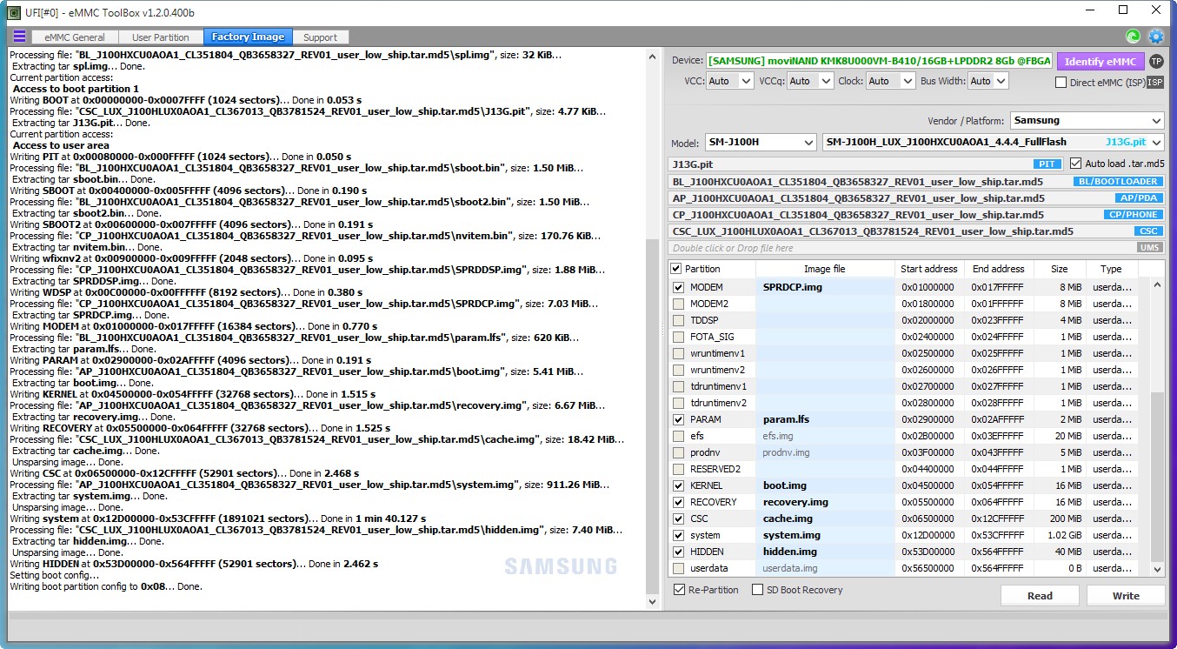Open the blue settings gear icon
Viewport: 1177px width, 649px height.
click(1156, 37)
